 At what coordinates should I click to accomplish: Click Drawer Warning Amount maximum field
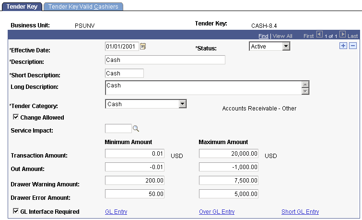(x=229, y=180)
